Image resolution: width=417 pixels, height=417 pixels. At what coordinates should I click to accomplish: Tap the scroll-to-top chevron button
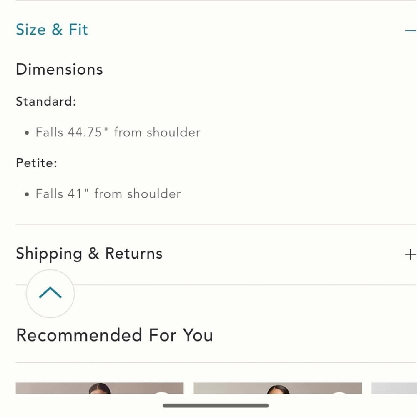(50, 294)
